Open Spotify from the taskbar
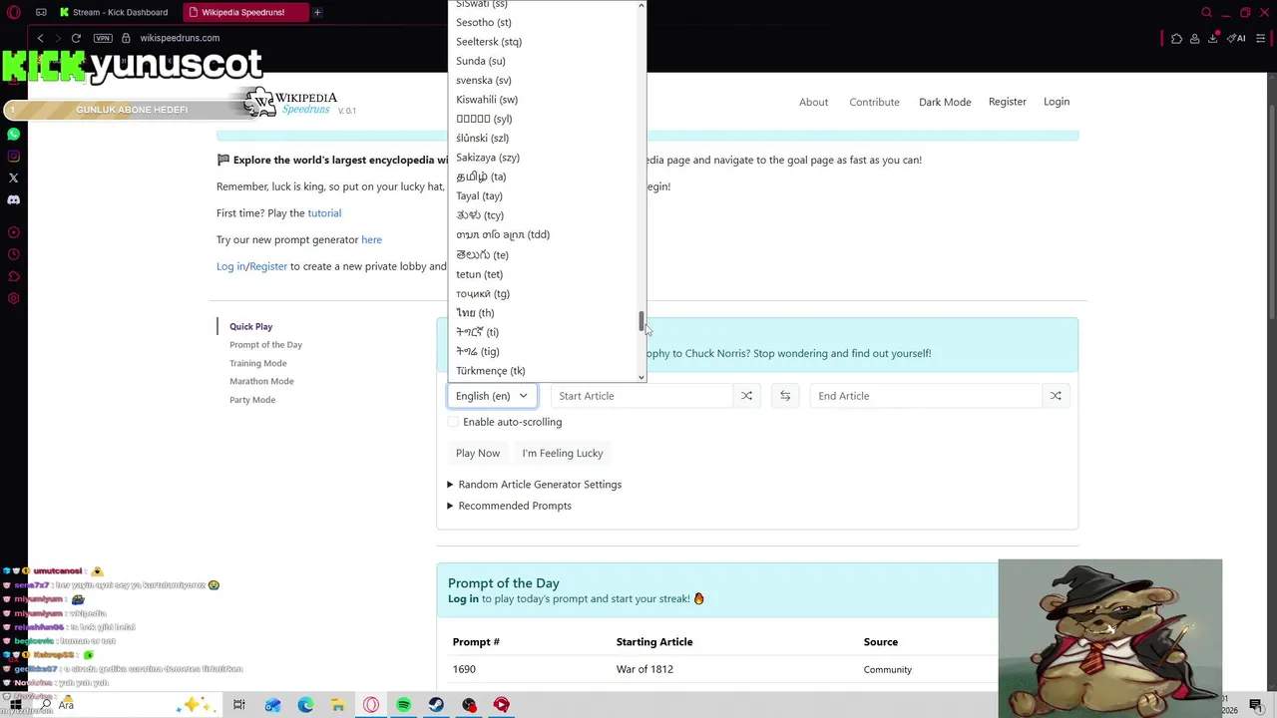This screenshot has width=1277, height=718. pos(404,705)
